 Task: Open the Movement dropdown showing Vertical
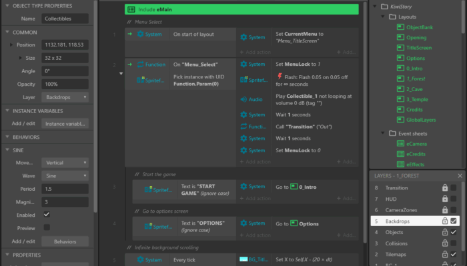coord(65,162)
